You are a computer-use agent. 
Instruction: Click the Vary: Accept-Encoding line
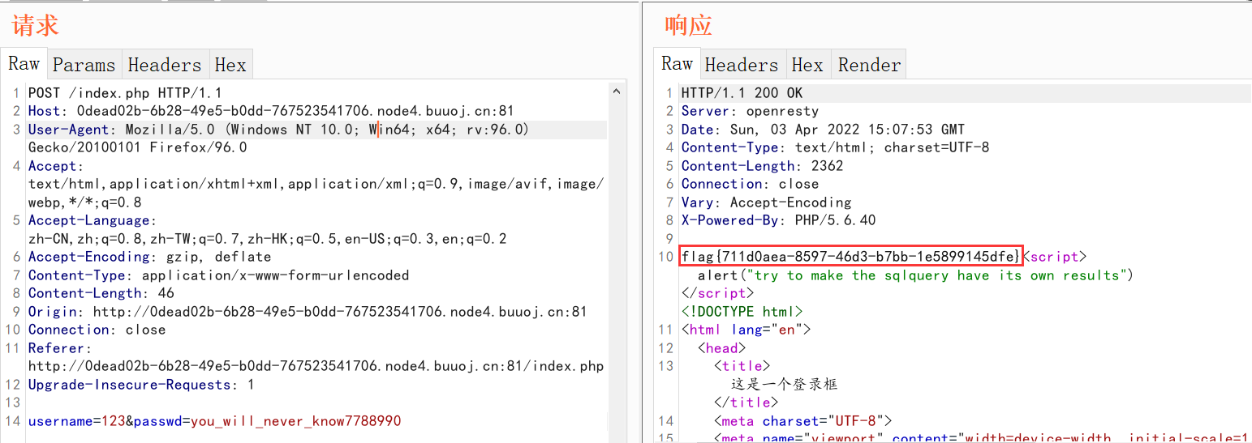click(x=766, y=202)
